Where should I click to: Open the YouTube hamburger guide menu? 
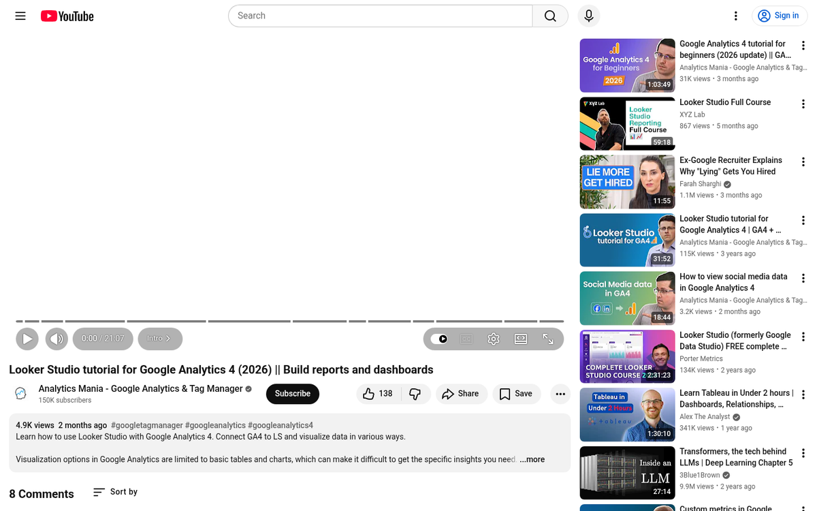coord(20,16)
